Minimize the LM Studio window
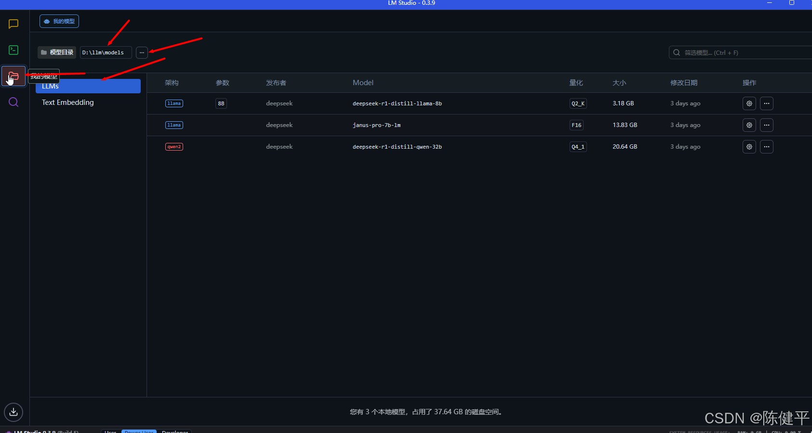The image size is (812, 433). [770, 3]
